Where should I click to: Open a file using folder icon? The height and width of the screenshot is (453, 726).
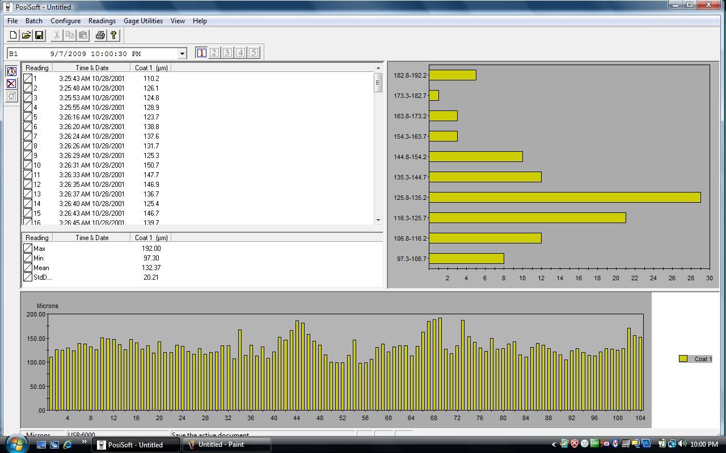pyautogui.click(x=26, y=35)
